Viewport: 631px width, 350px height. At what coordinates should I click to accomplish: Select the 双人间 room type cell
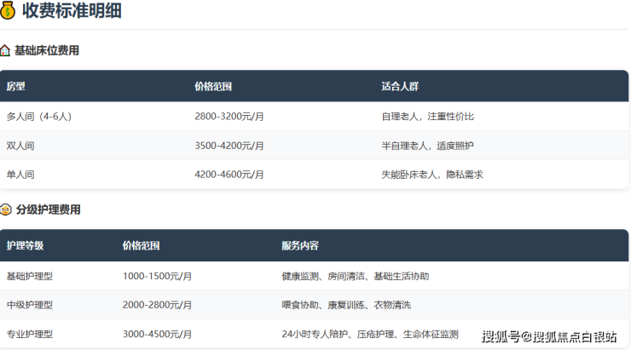coord(20,146)
